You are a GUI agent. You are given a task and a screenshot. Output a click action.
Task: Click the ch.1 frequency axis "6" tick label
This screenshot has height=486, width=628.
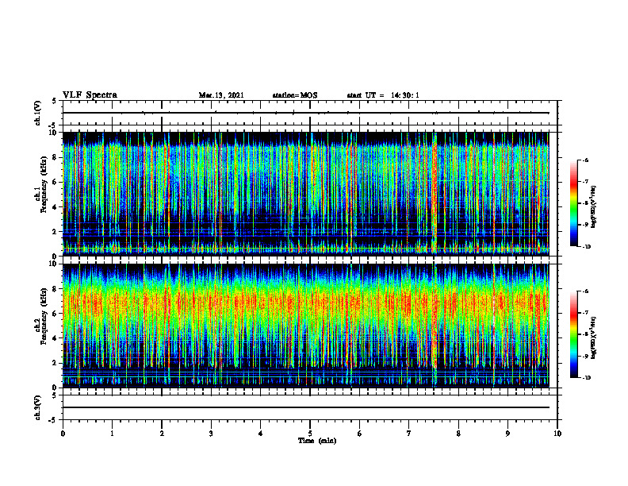[x=56, y=182]
